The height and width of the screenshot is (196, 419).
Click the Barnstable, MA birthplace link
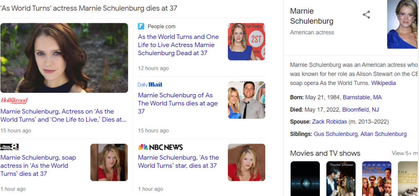362,97
